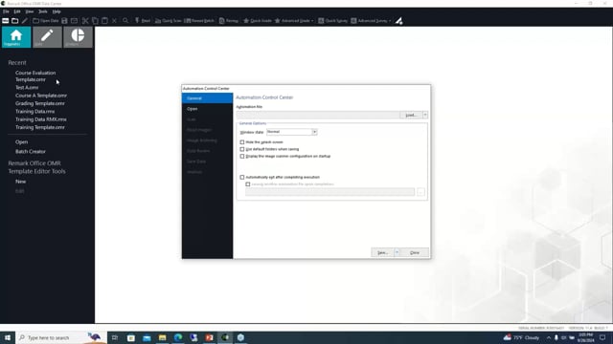Switch to the pencil edit tile
The width and height of the screenshot is (613, 344).
(47, 37)
